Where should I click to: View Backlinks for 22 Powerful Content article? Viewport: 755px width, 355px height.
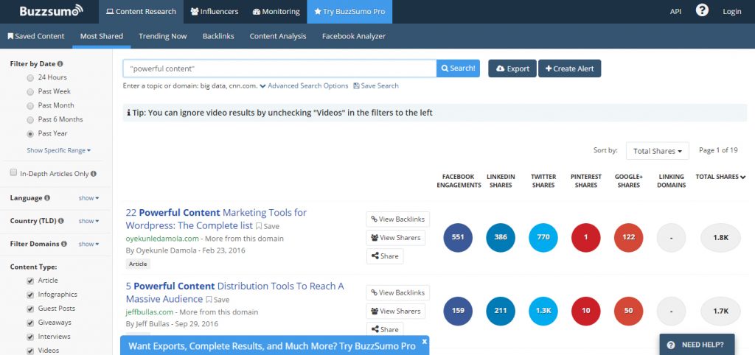click(x=397, y=219)
